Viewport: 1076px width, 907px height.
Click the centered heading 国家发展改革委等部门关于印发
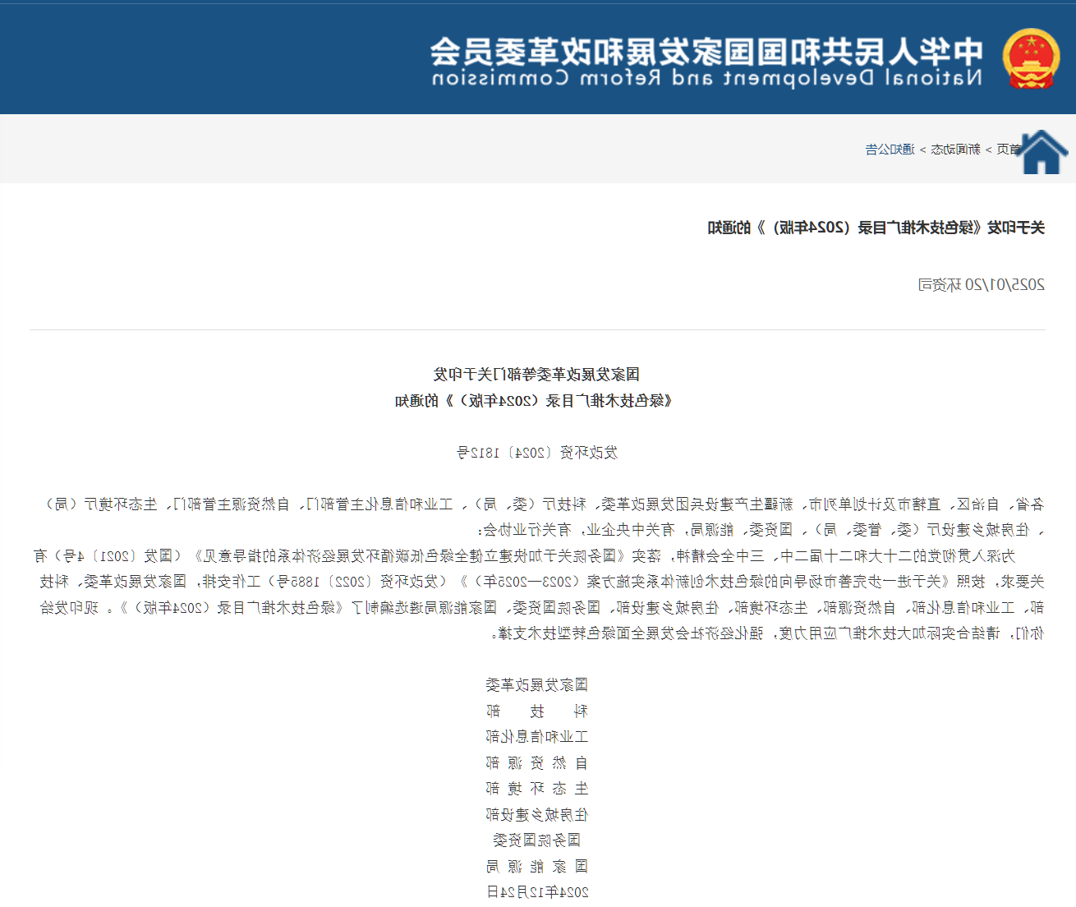point(536,375)
